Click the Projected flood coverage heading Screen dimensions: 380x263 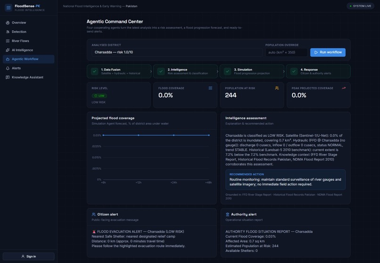pos(113,118)
